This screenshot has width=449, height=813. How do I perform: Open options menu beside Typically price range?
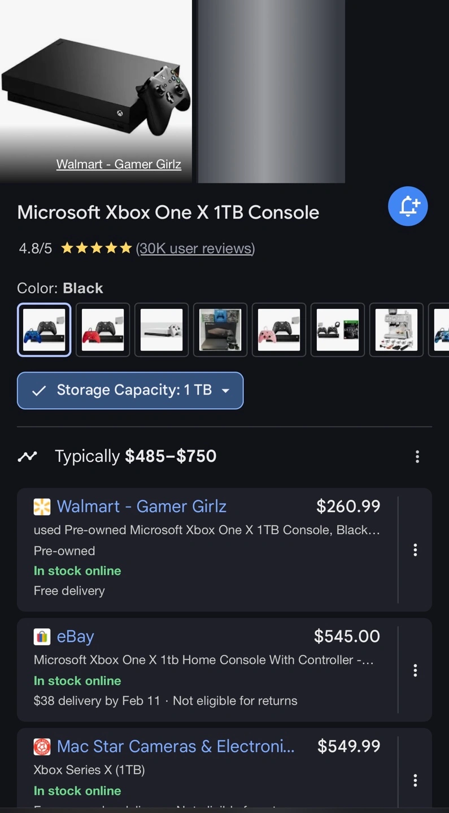click(417, 456)
